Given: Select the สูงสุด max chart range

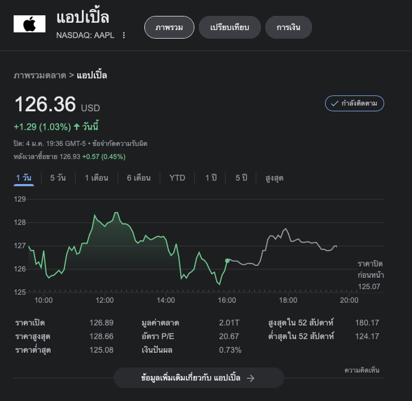Looking at the screenshot, I should pos(274,178).
